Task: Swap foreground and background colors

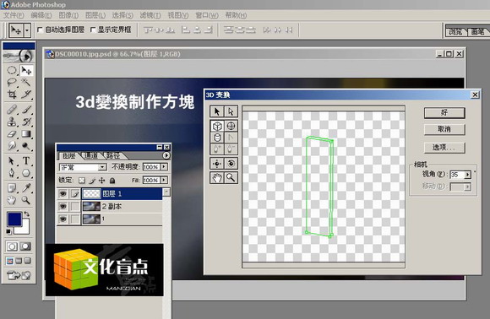Action: pos(26,214)
